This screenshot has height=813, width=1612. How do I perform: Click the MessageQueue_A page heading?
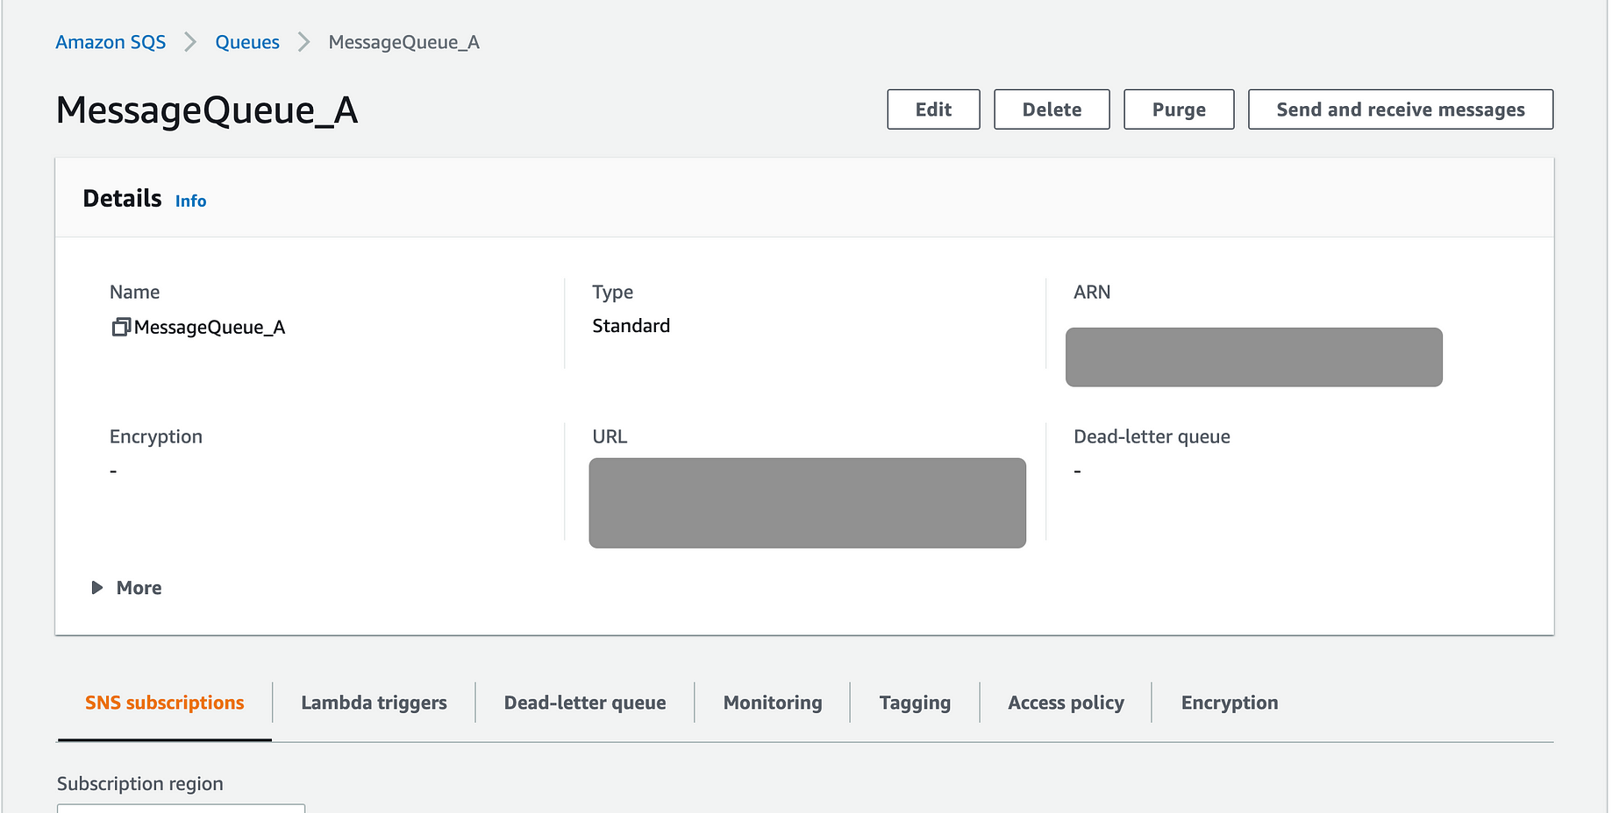coord(207,110)
